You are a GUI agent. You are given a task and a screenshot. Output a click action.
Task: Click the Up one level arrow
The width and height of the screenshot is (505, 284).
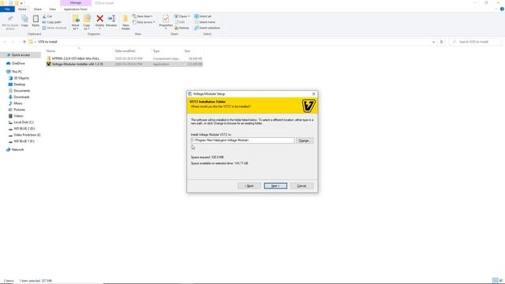[x=24, y=42]
